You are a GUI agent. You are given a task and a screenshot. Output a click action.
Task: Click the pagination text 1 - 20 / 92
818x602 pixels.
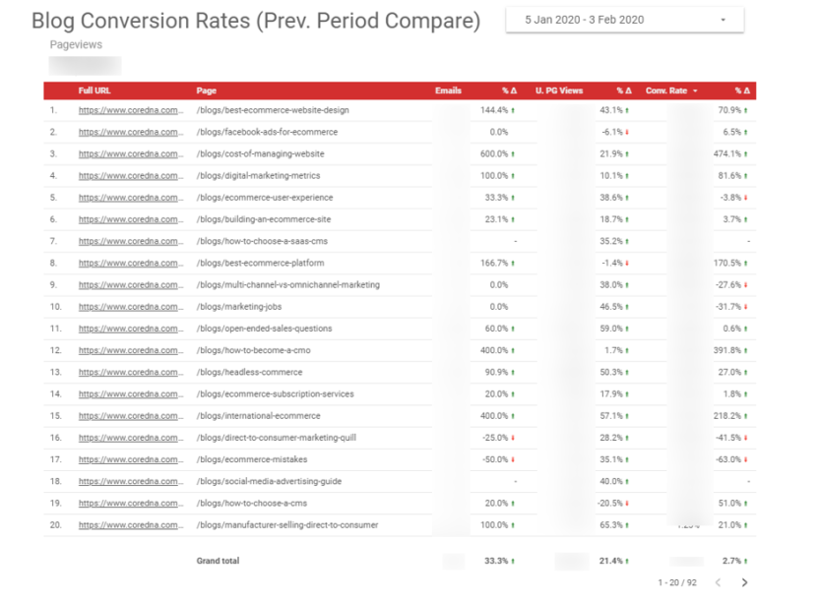677,582
